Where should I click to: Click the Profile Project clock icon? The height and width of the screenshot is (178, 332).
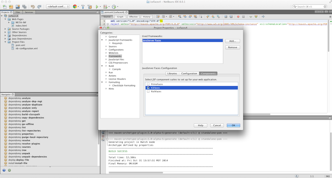tap(114, 6)
